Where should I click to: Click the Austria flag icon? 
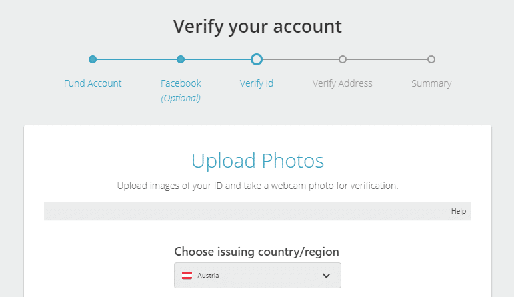pyautogui.click(x=188, y=275)
